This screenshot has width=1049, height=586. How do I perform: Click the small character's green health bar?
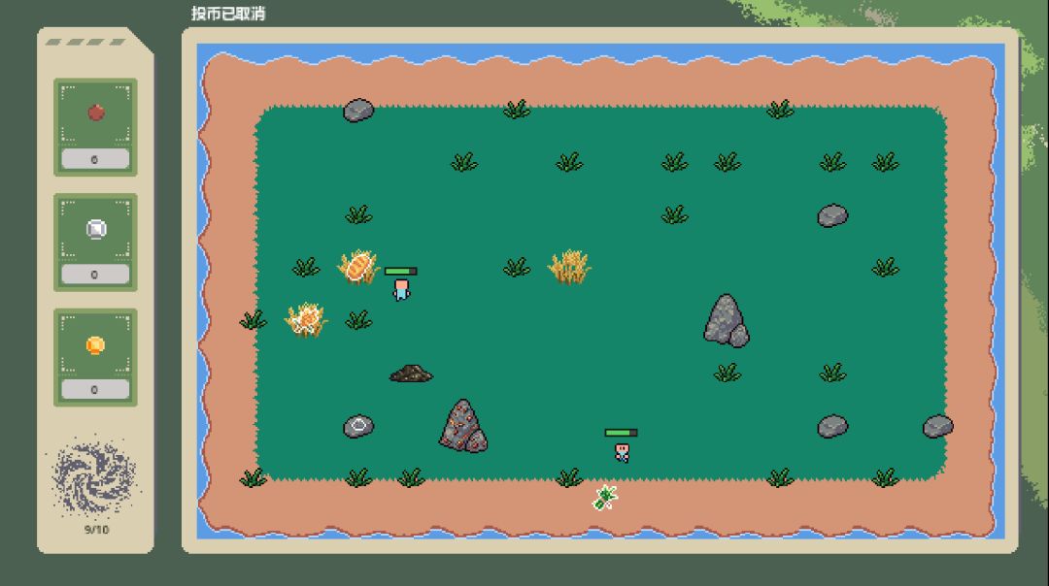(621, 433)
